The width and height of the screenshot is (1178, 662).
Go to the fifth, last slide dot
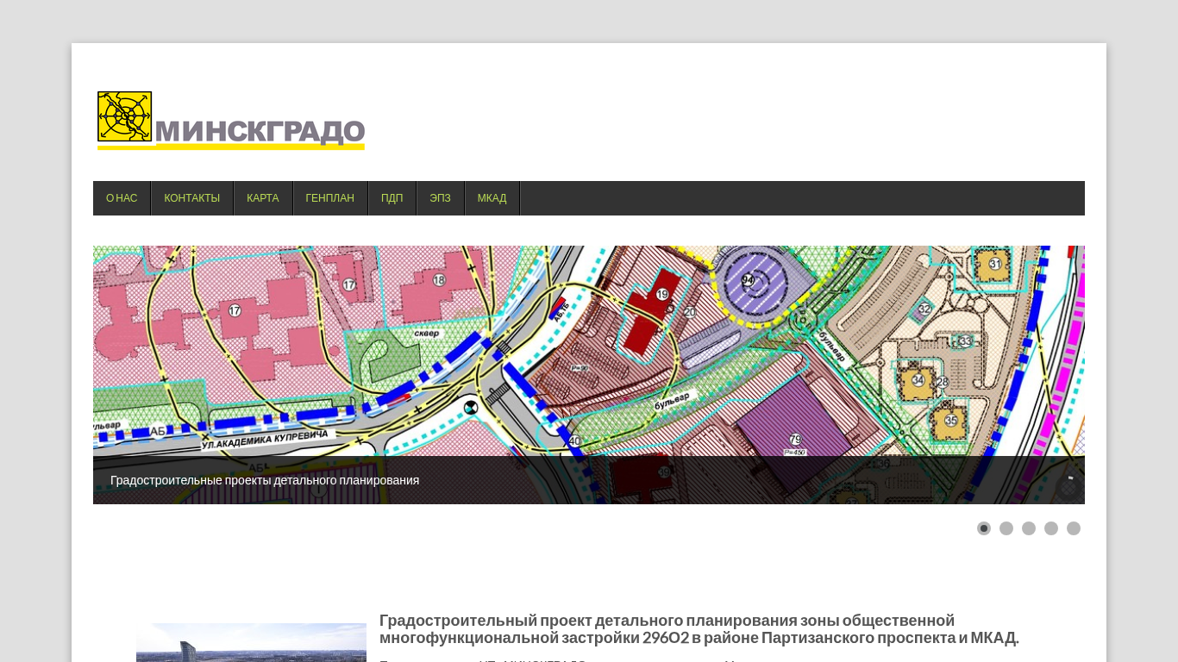coord(1074,528)
